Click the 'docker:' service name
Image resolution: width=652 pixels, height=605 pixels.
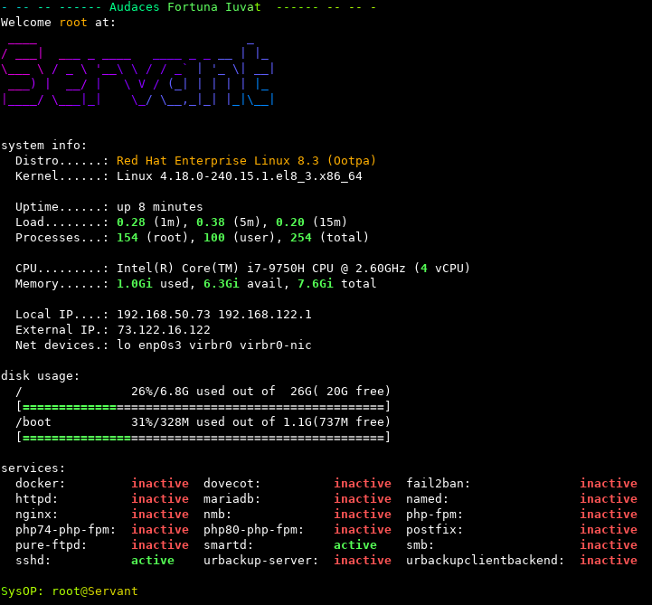pos(41,484)
